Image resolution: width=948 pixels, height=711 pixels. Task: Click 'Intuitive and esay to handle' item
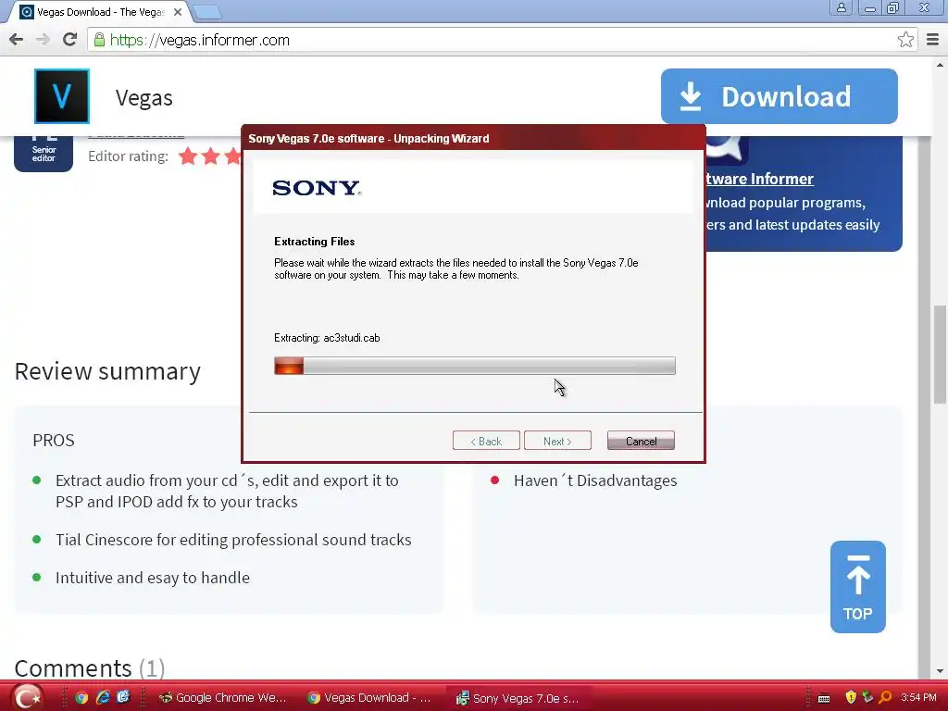tap(153, 578)
